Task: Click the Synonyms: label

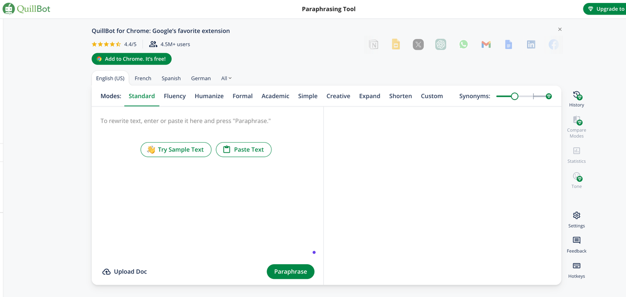Action: coord(474,96)
